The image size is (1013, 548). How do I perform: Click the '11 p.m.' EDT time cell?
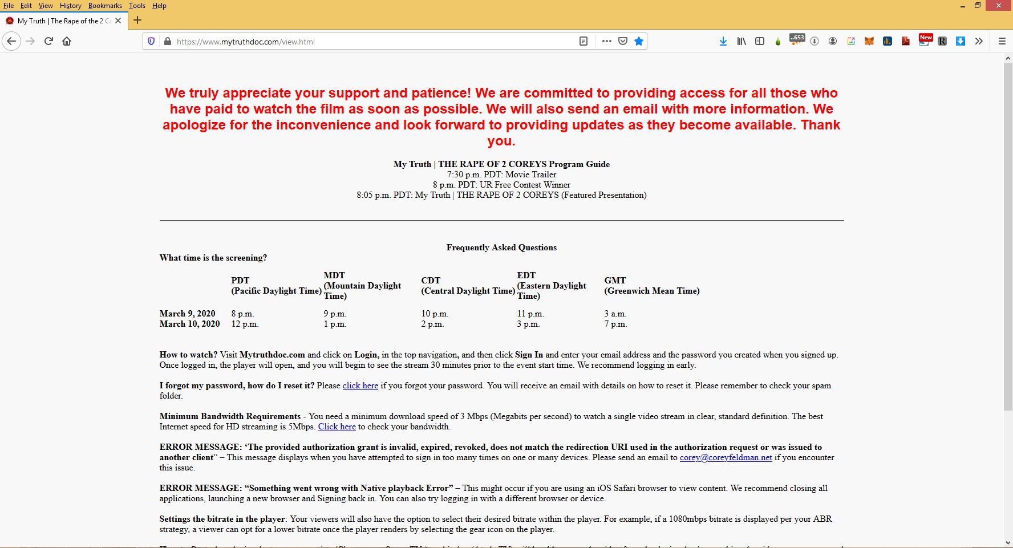530,314
